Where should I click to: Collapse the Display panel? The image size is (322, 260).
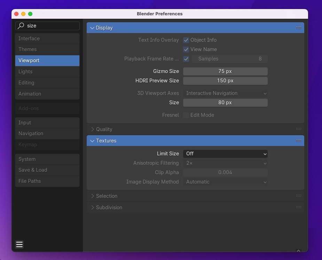(x=92, y=28)
